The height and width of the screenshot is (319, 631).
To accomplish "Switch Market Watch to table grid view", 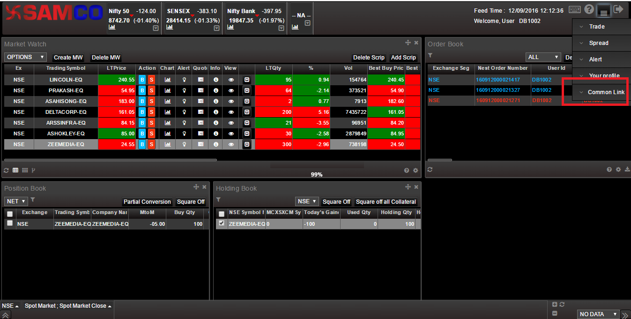I will click(15, 170).
